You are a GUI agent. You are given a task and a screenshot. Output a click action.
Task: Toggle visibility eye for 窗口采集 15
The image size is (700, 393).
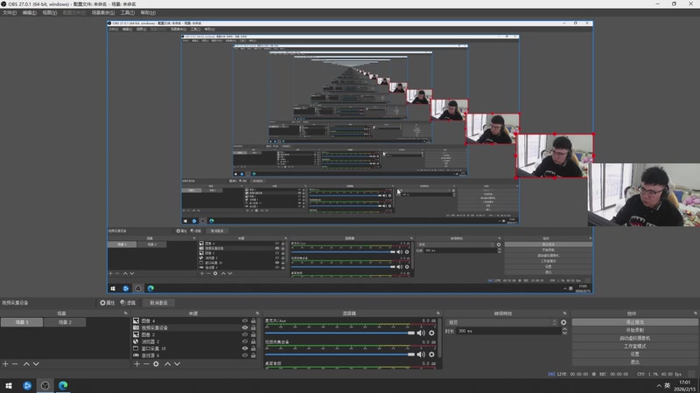245,348
